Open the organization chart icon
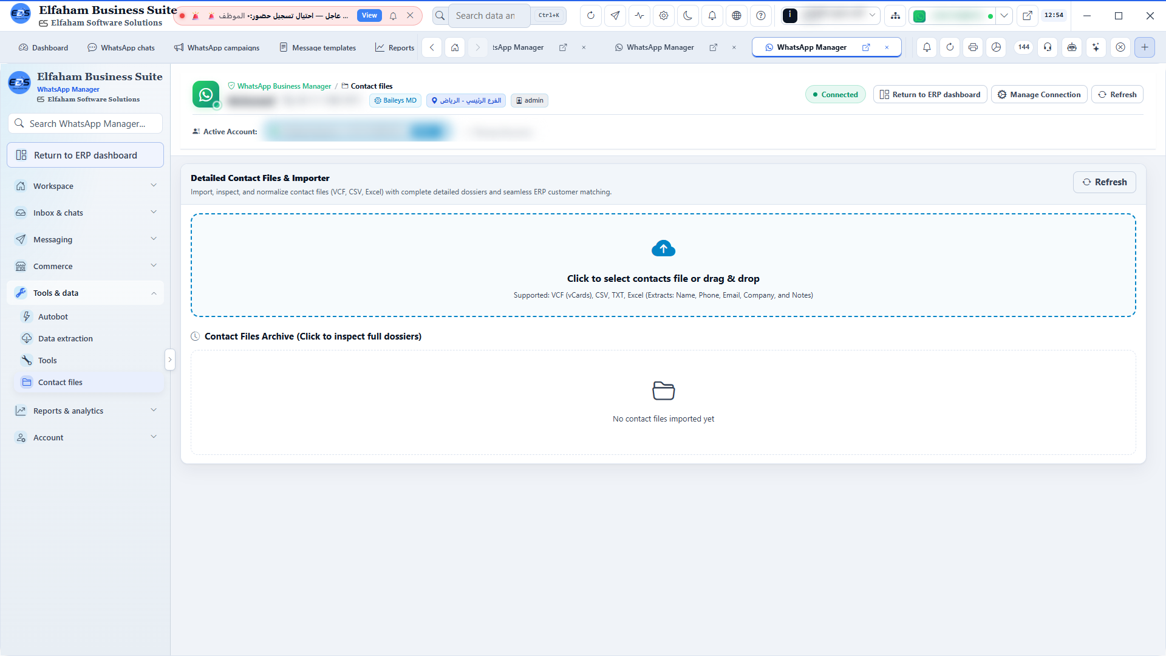Viewport: 1166px width, 656px height. [895, 16]
